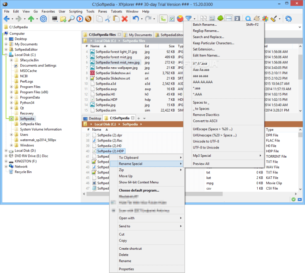Switch to the My Documents tab
Viewport: 305px width, 273px height.
(x=138, y=35)
